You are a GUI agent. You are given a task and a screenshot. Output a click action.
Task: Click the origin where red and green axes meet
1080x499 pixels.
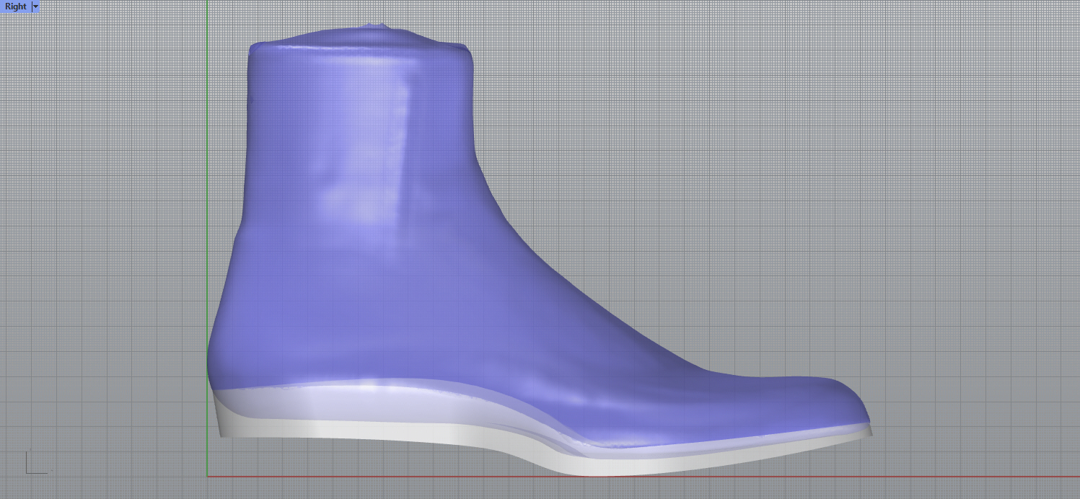tap(207, 476)
